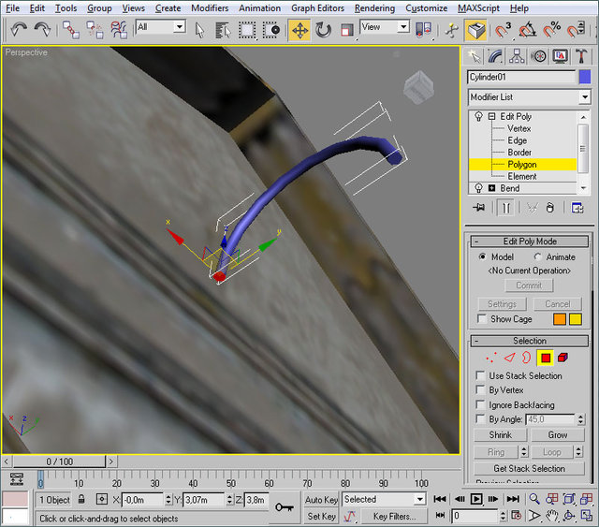This screenshot has width=599, height=527.
Task: Activate Polygon sub-object selection icon
Action: pyautogui.click(x=545, y=357)
